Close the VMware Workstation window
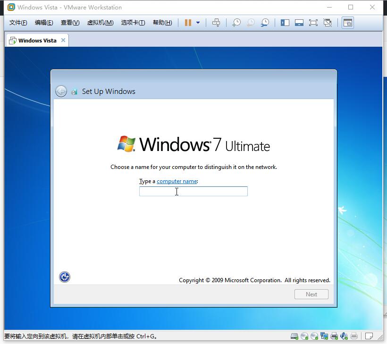Viewport: 387px width, 344px height. 372,7
